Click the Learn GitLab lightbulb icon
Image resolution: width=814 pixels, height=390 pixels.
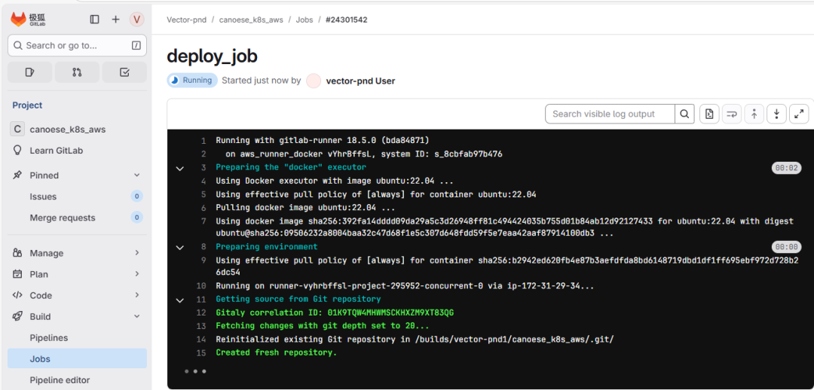coord(17,151)
